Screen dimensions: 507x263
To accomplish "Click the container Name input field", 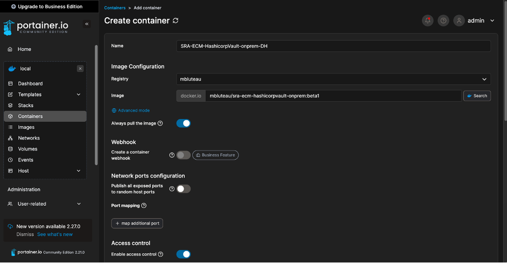I will (x=333, y=46).
